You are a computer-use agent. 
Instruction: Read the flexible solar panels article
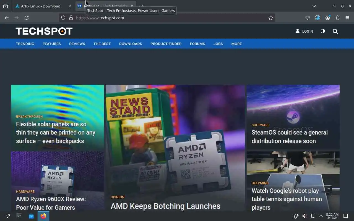coord(56,133)
